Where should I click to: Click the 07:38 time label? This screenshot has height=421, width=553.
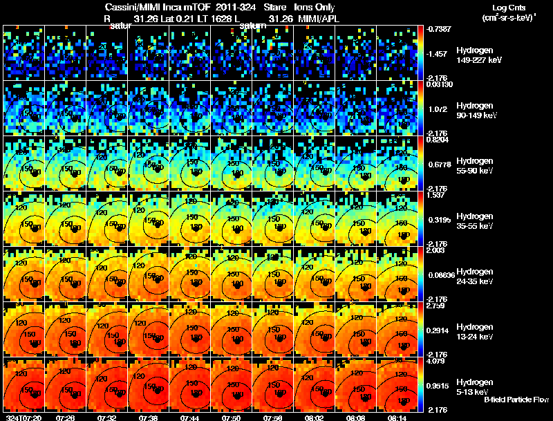(x=148, y=418)
